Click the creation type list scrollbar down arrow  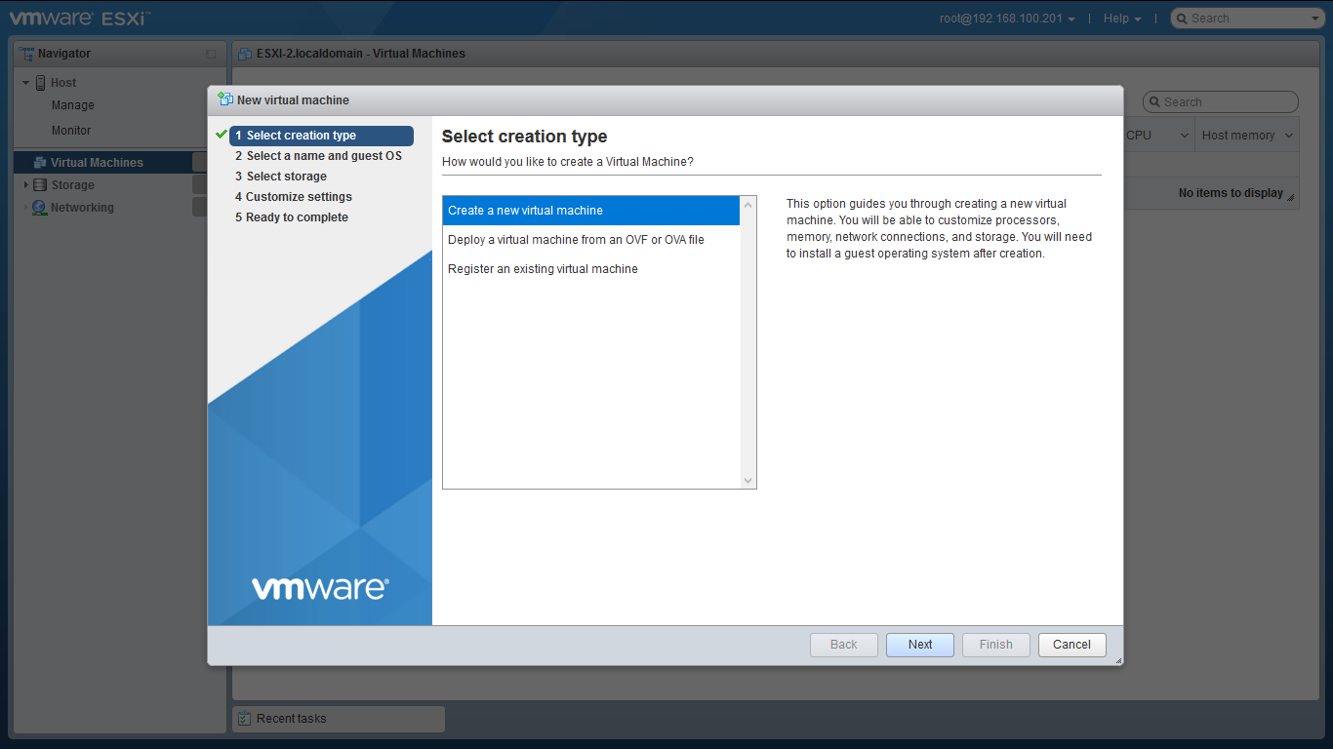[x=748, y=481]
